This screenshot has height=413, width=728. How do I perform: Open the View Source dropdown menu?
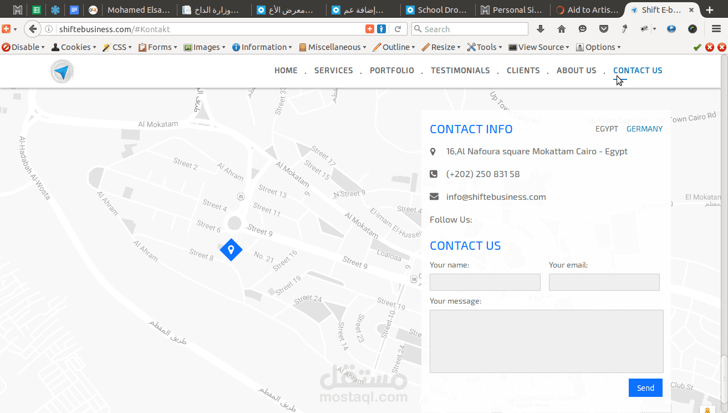click(539, 47)
